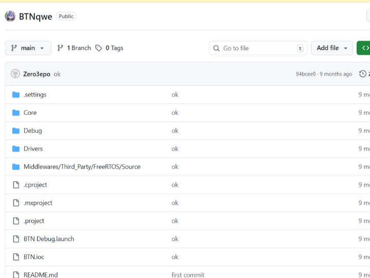
Task: Click the BTN.ioc file icon
Action: [x=16, y=257]
